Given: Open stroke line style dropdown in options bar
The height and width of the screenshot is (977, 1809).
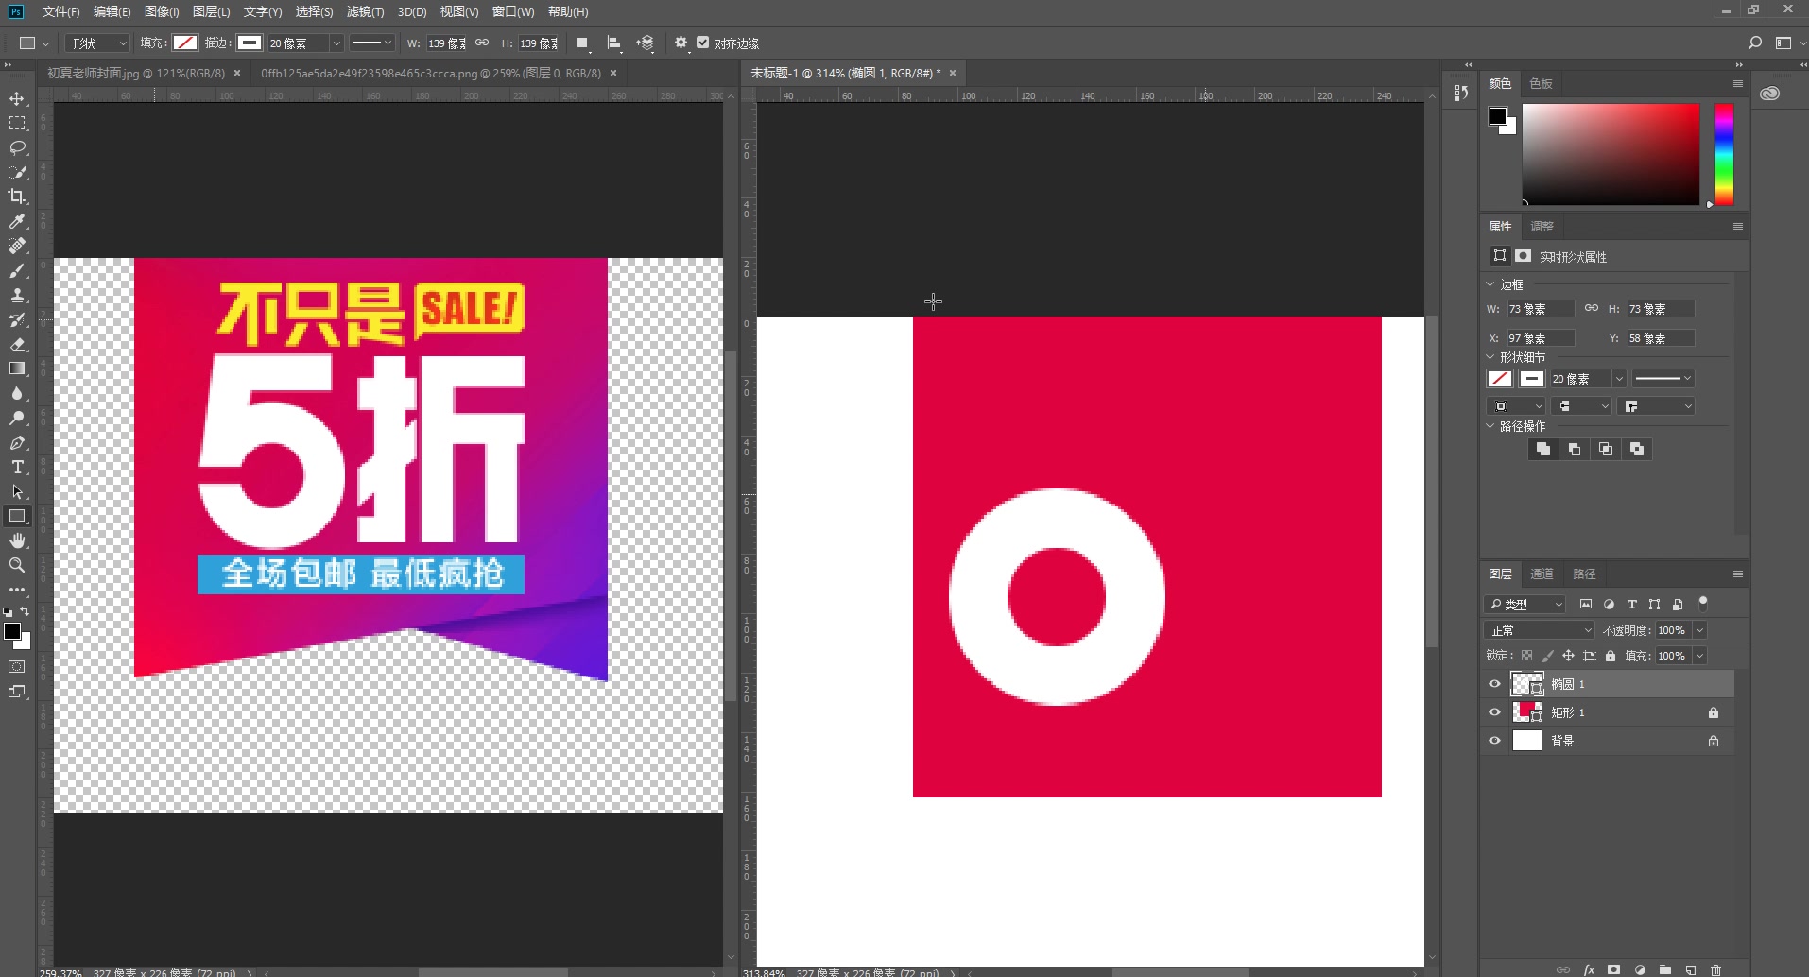Looking at the screenshot, I should 371,43.
